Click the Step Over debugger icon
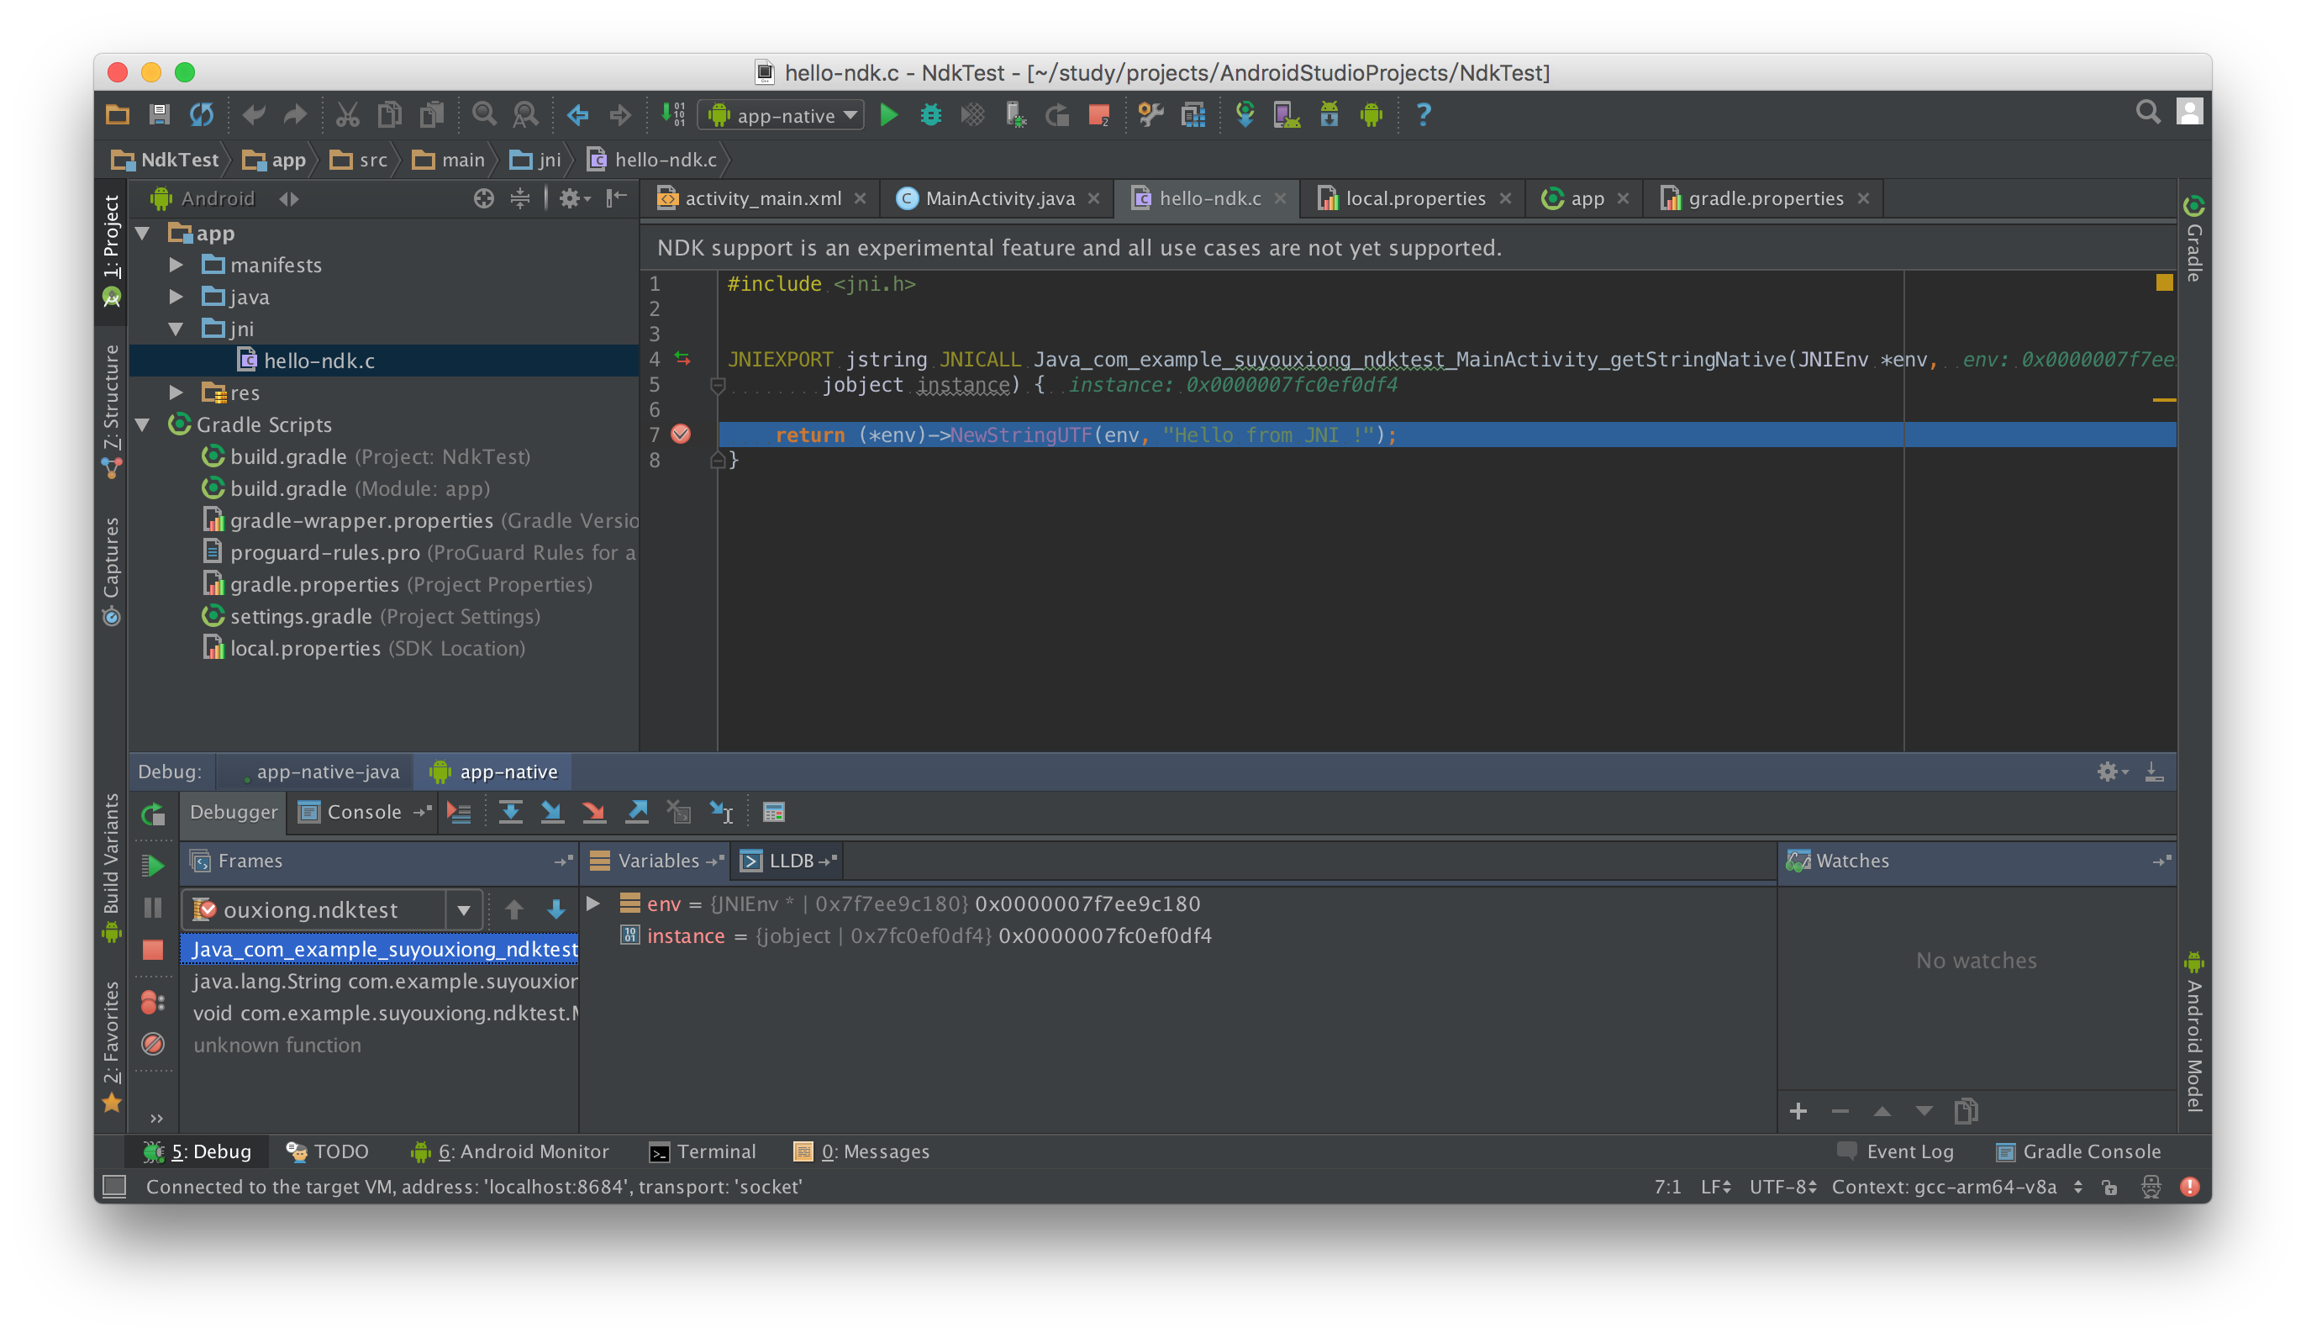This screenshot has width=2306, height=1338. click(x=511, y=812)
